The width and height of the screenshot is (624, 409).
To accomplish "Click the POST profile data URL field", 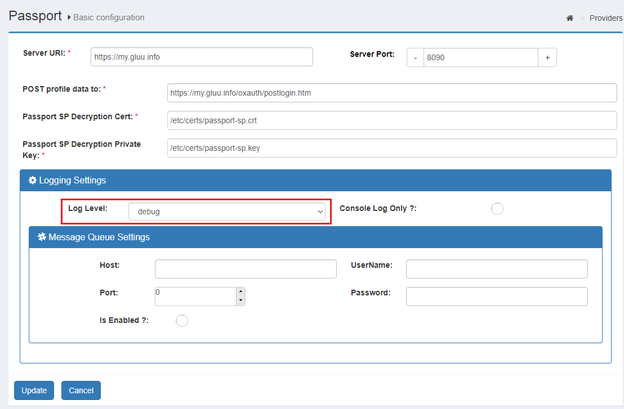I will coord(391,93).
